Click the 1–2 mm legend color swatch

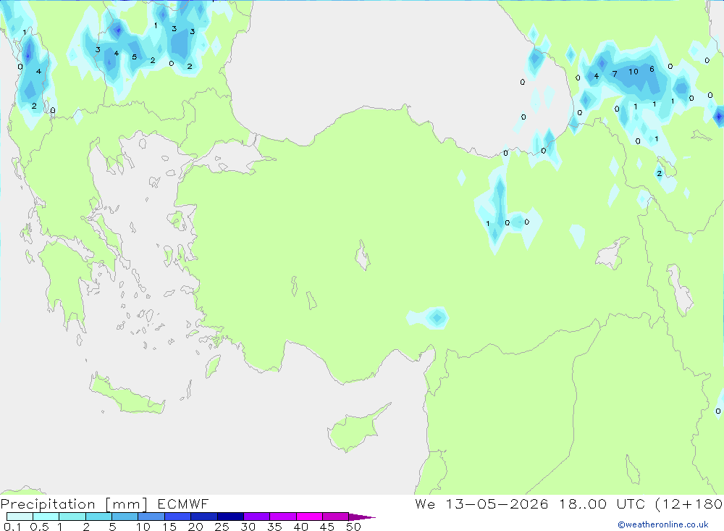(72, 517)
